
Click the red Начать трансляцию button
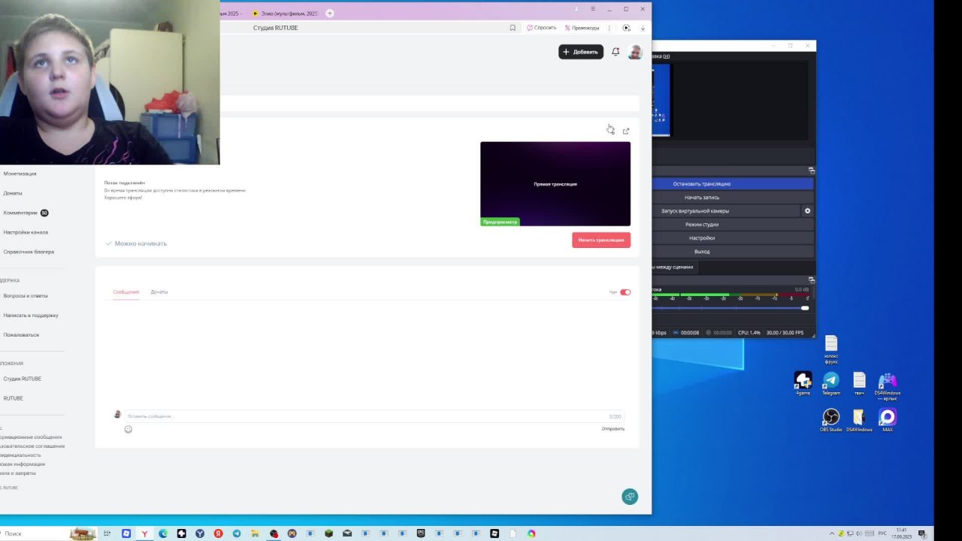pyautogui.click(x=601, y=240)
